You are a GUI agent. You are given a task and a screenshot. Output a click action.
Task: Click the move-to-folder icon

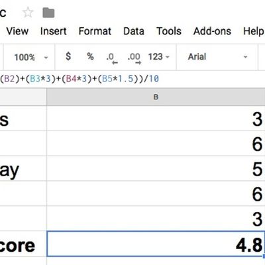point(48,13)
